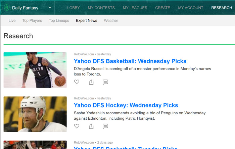This screenshot has width=235, height=149.
Task: Click the Daily Fantasy shield logo icon
Action: click(7, 8)
